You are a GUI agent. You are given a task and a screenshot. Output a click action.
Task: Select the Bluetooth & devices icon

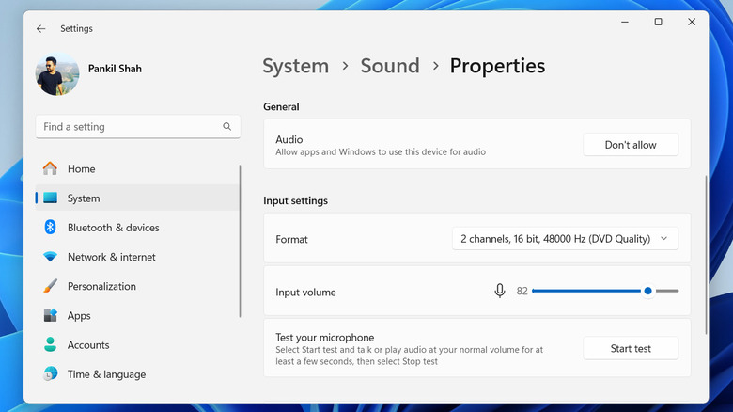[51, 228]
